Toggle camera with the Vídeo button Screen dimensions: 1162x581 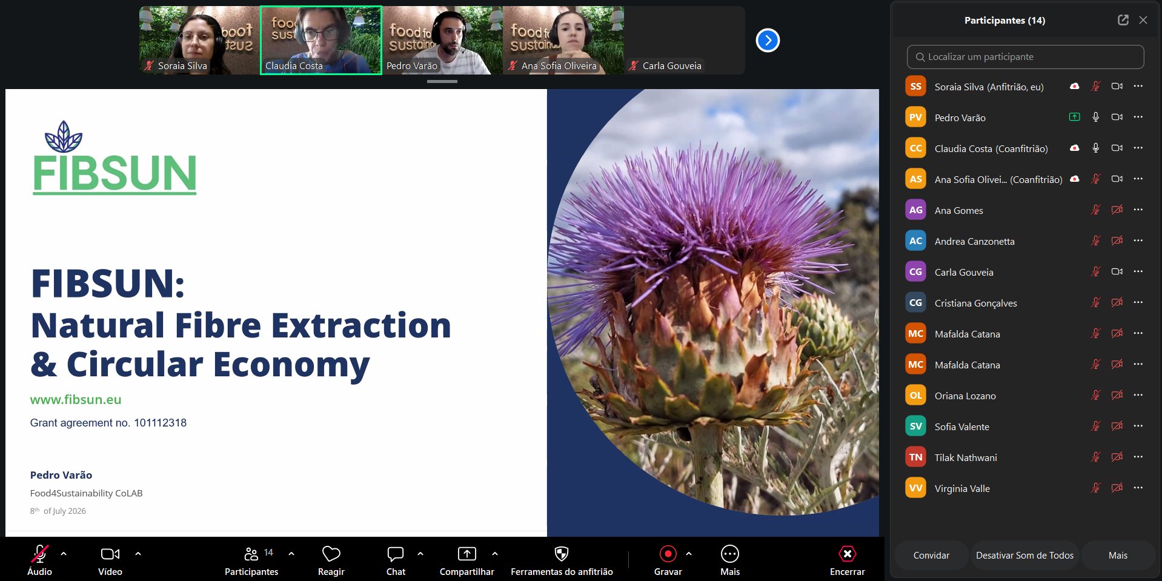tap(110, 560)
